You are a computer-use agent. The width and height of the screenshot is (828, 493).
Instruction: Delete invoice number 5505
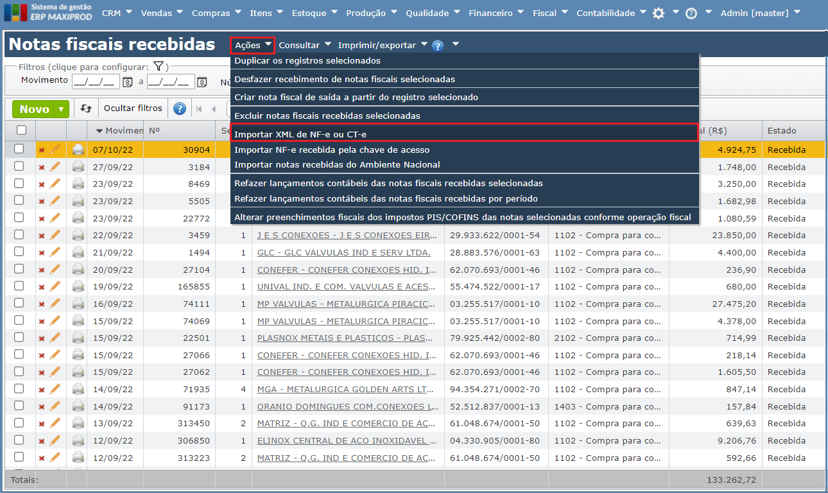point(42,202)
